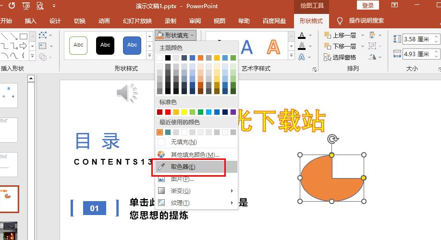
Task: Click the audio speaker icon on slide
Action: click(x=127, y=93)
